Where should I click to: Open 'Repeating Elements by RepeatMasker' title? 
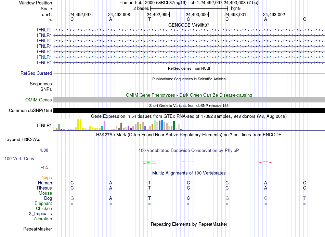189,224
